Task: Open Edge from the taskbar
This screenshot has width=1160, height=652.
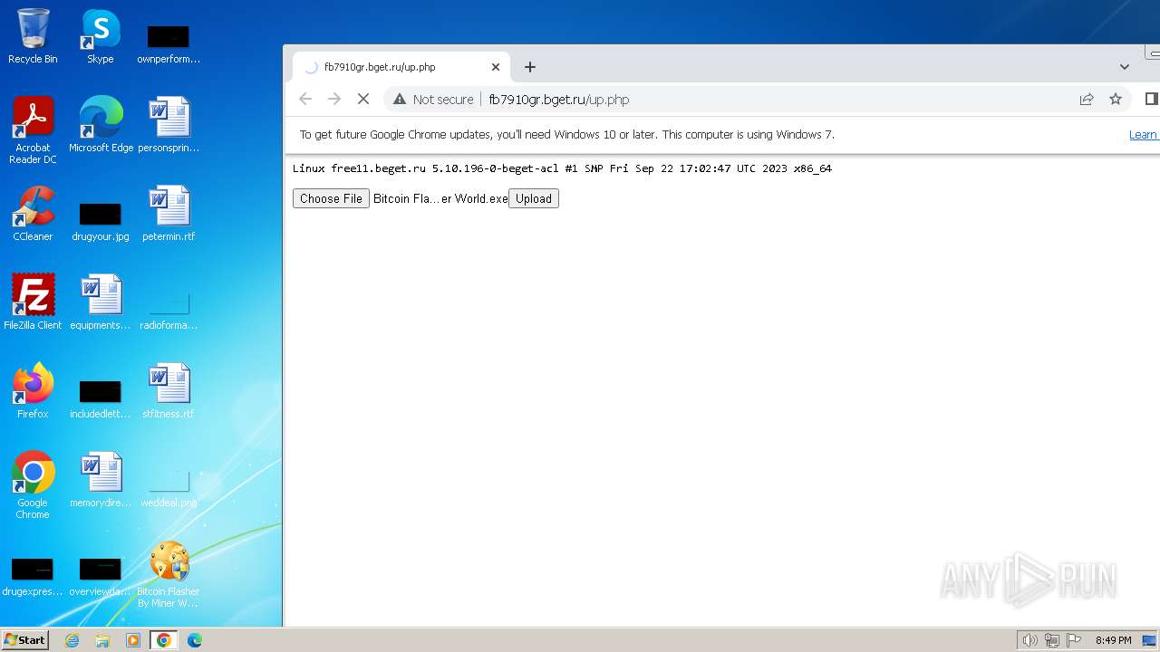Action: pyautogui.click(x=195, y=640)
